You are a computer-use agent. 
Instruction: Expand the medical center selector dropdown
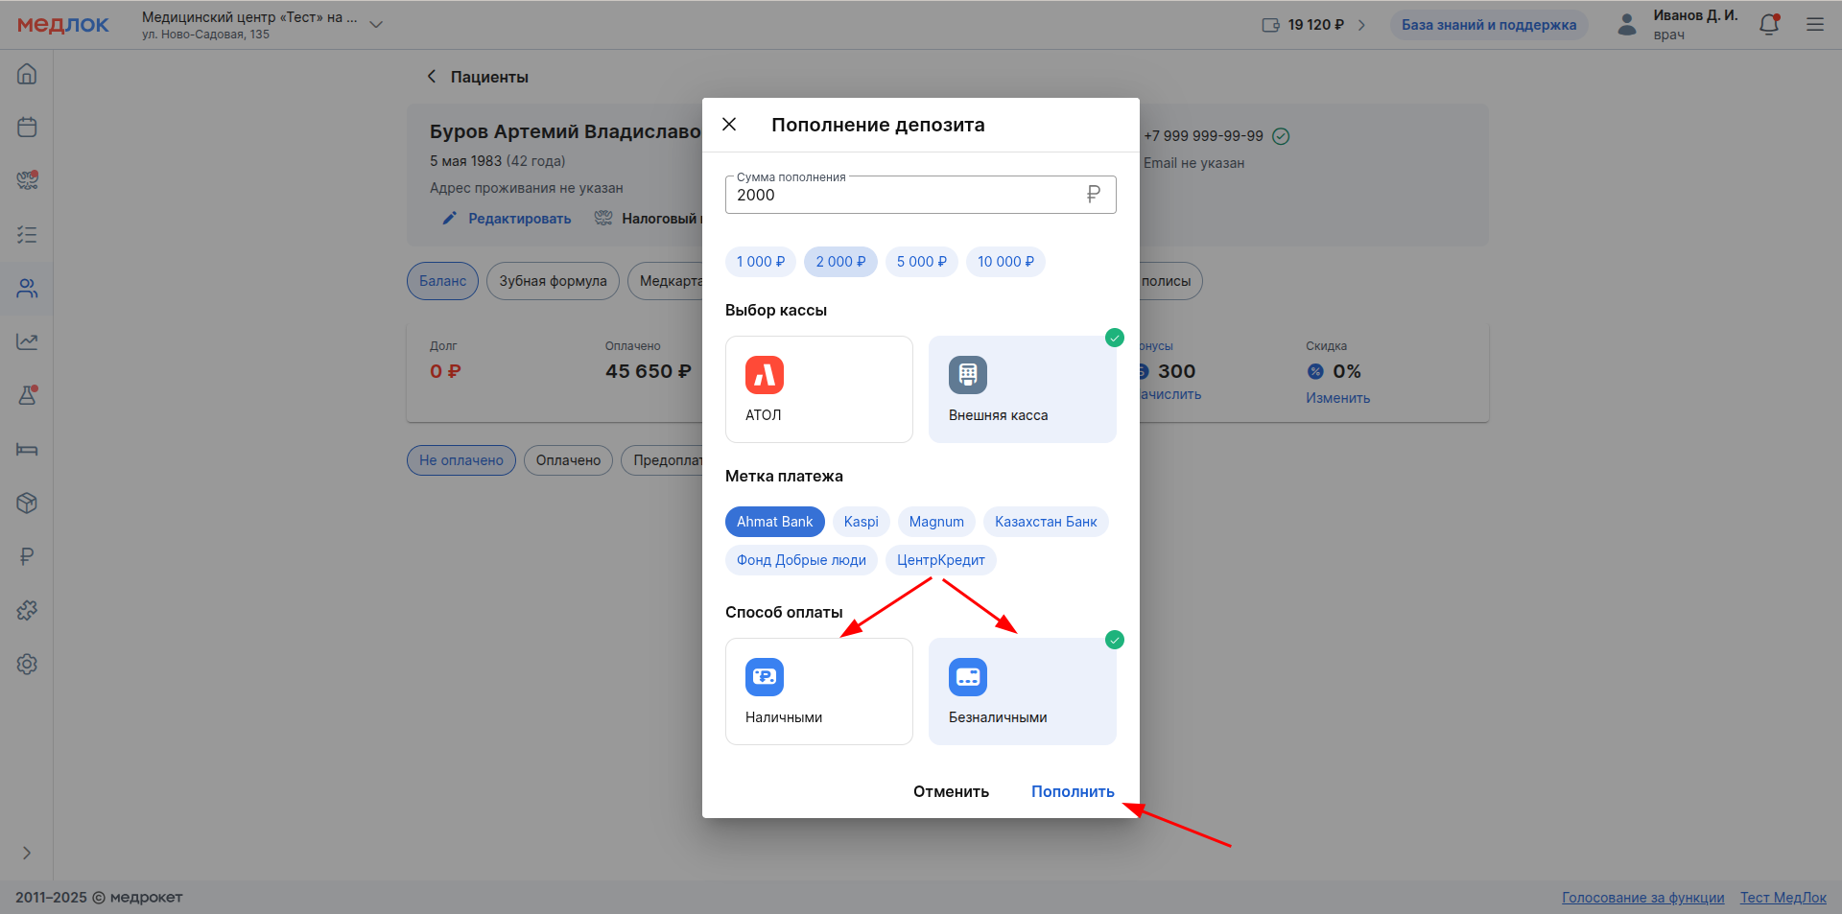coord(376,25)
